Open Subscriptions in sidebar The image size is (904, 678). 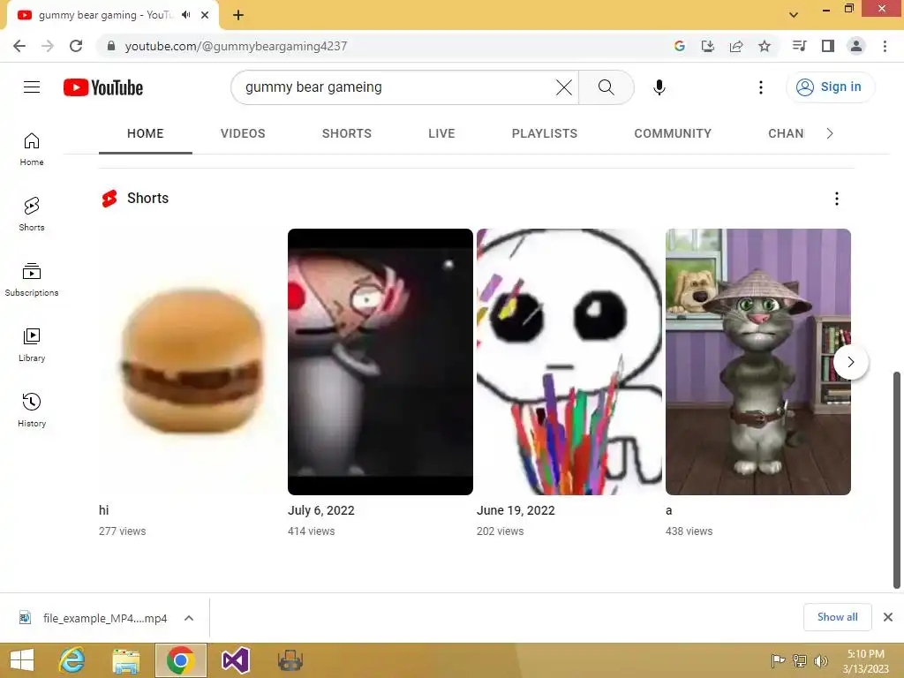pyautogui.click(x=32, y=280)
